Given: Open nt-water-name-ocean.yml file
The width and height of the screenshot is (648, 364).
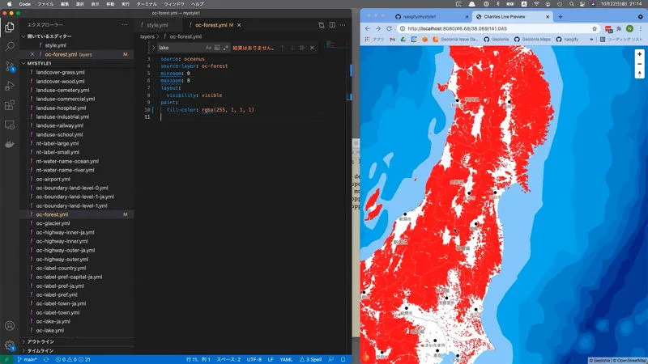Looking at the screenshot, I should click(x=67, y=161).
